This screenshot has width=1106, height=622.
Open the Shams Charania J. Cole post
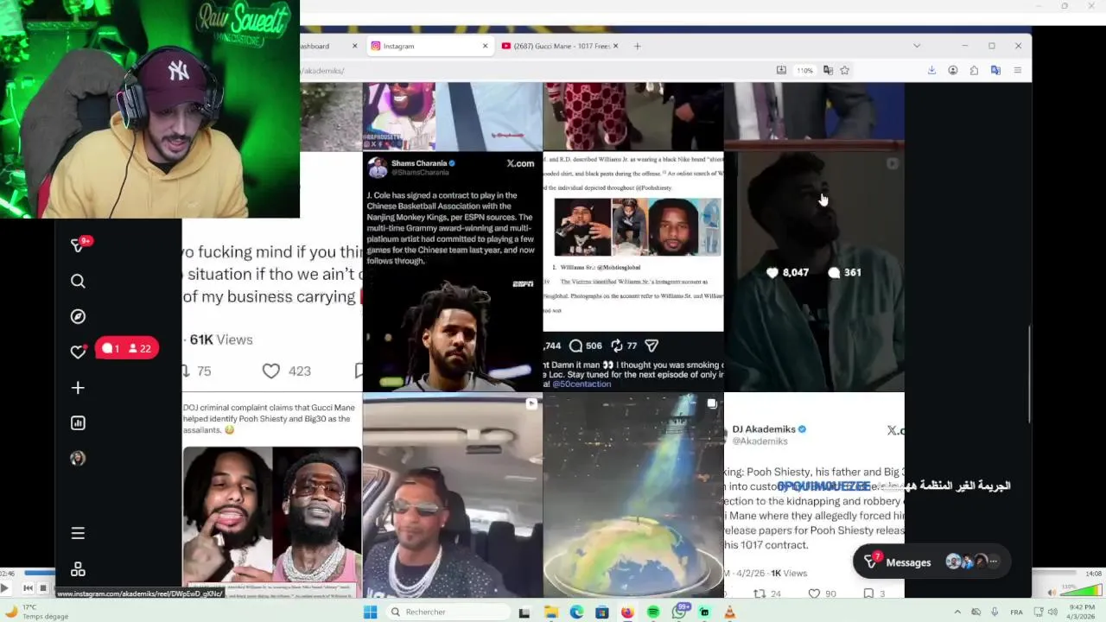tap(453, 271)
